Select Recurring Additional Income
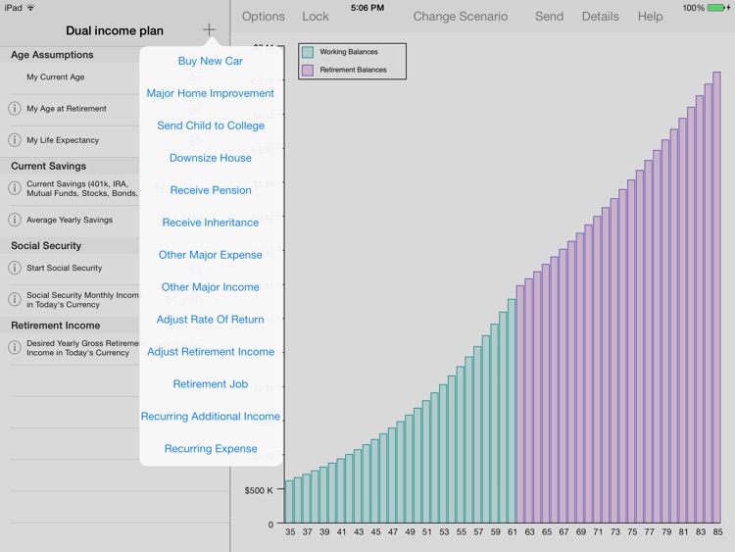Image resolution: width=735 pixels, height=552 pixels. click(x=211, y=417)
